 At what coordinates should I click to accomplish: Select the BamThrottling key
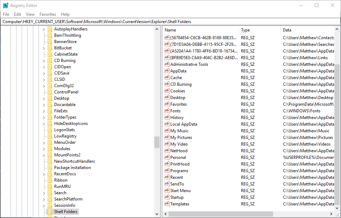pyautogui.click(x=68, y=35)
